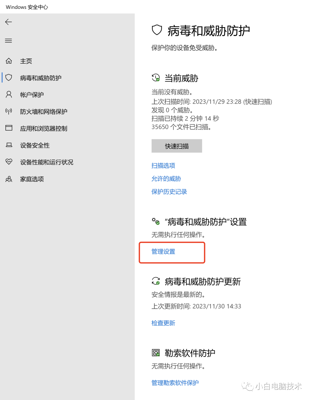Open 应用和浏览器控制 section
The height and width of the screenshot is (400, 312).
44,129
